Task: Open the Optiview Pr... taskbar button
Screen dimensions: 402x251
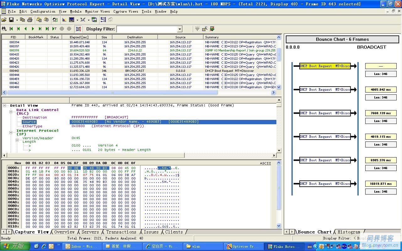Action: pos(243,246)
